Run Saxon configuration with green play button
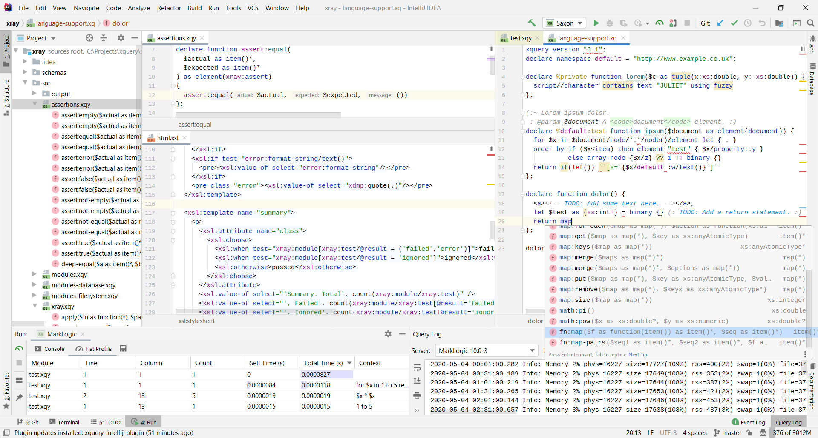The width and height of the screenshot is (818, 438). click(x=596, y=23)
